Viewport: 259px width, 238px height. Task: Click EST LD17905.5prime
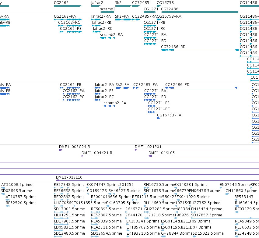(61, 224)
